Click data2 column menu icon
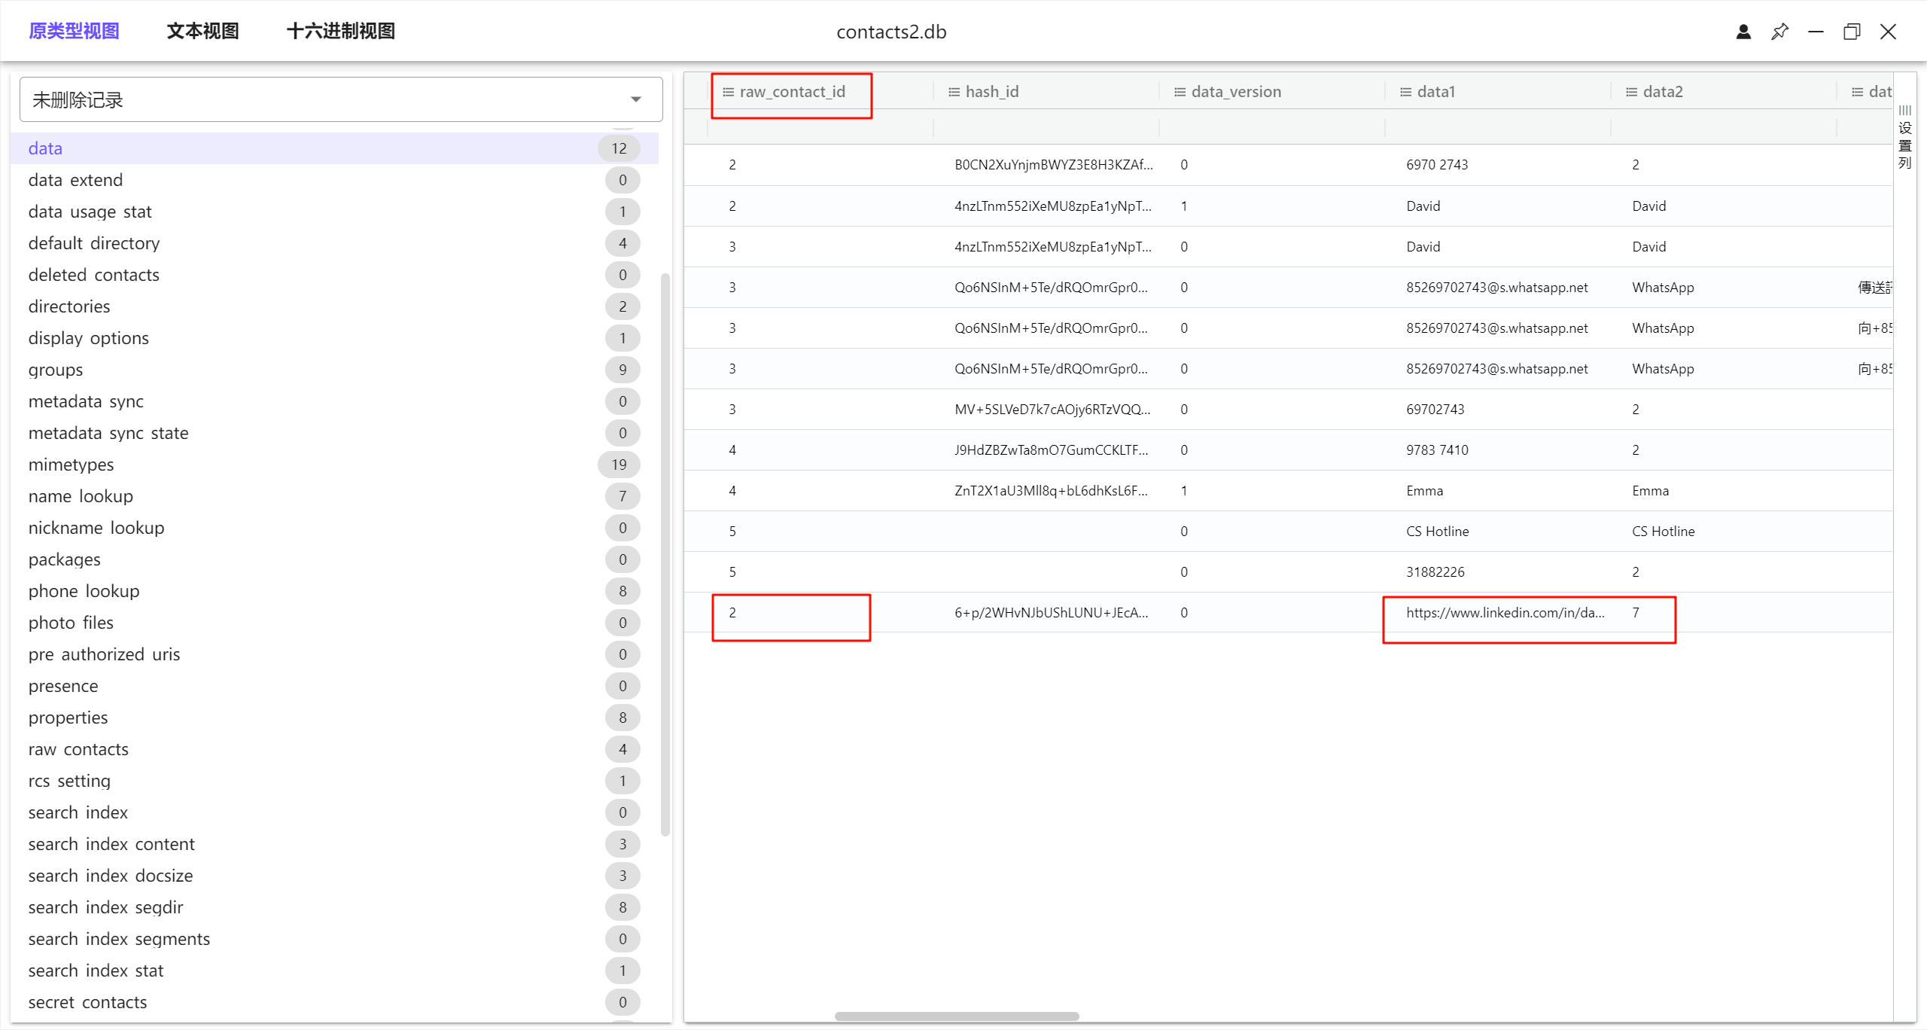 point(1631,92)
